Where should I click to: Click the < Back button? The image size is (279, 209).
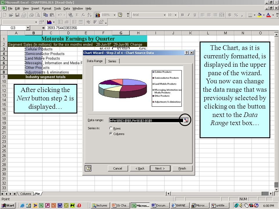coord(140,168)
